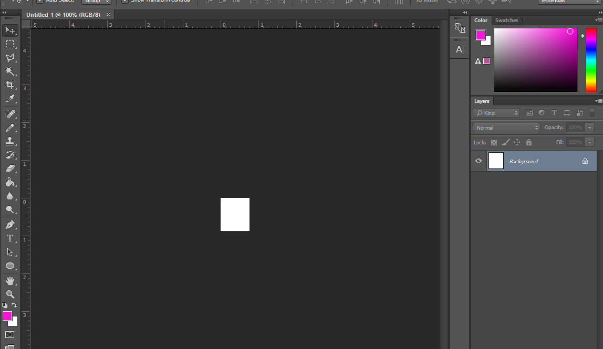Click toolbox foreground color swatch
Image resolution: width=603 pixels, height=349 pixels.
[7, 316]
